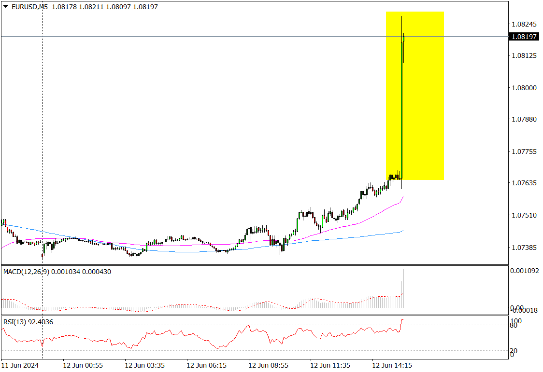The height and width of the screenshot is (372, 543).
Task: Click the 1.08245 price axis label
Action: pyautogui.click(x=524, y=24)
